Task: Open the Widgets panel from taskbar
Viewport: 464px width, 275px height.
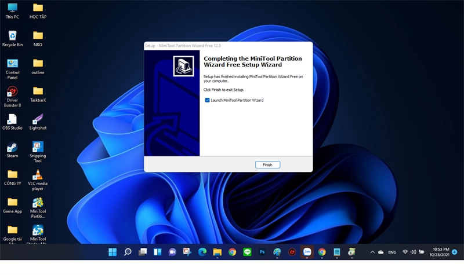Action: coord(157,252)
